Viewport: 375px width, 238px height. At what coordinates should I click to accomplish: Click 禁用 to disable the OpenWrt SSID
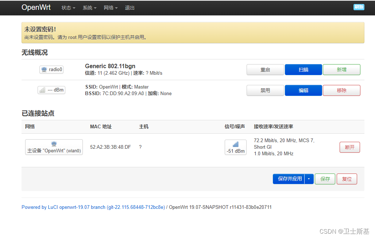[265, 90]
